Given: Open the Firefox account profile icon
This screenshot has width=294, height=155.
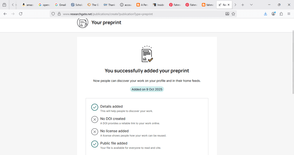Looking at the screenshot, I should [273, 14].
